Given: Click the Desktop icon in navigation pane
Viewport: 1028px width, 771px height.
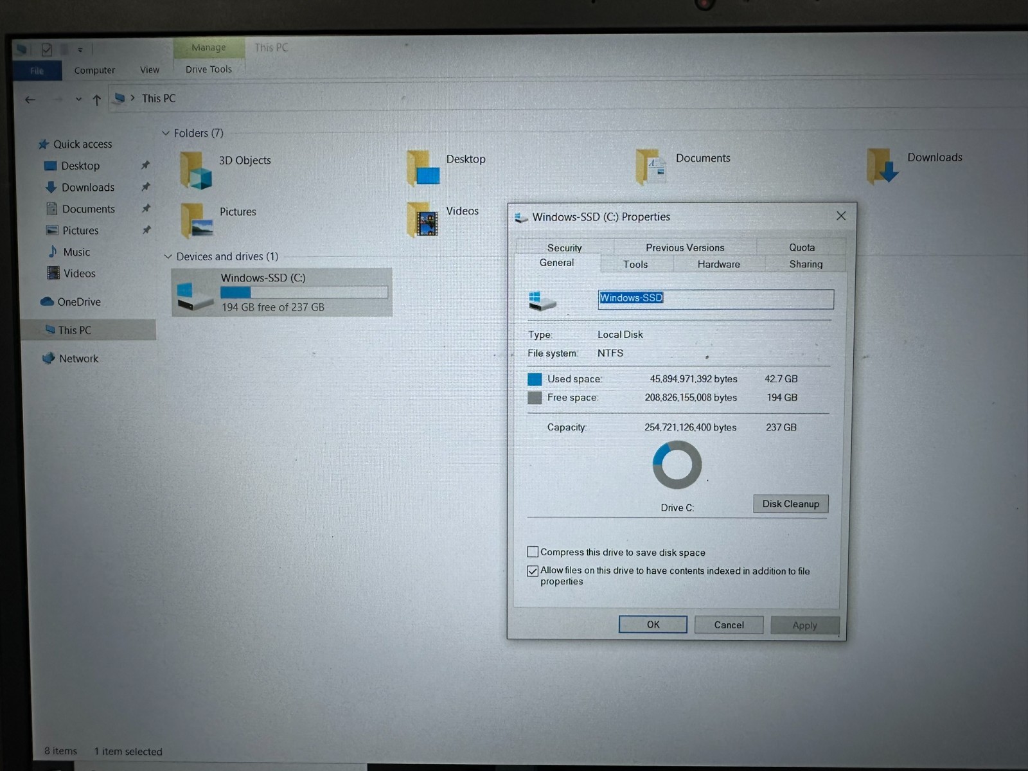Looking at the screenshot, I should [x=50, y=166].
